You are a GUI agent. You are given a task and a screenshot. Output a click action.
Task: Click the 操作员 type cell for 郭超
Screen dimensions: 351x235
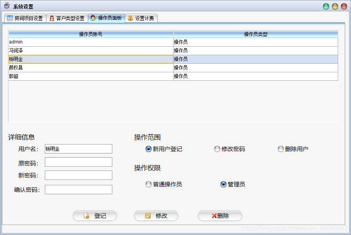255,77
